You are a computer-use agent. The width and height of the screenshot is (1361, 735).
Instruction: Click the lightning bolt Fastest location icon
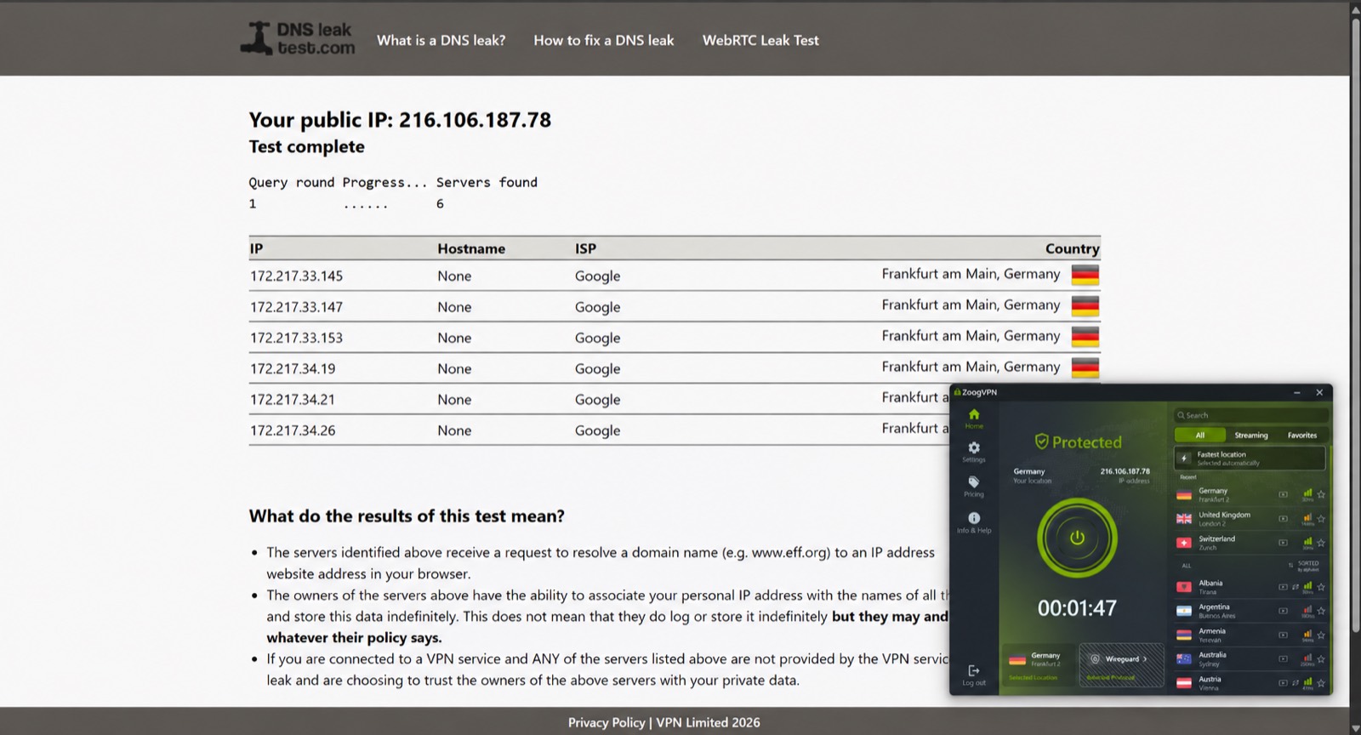pos(1184,458)
